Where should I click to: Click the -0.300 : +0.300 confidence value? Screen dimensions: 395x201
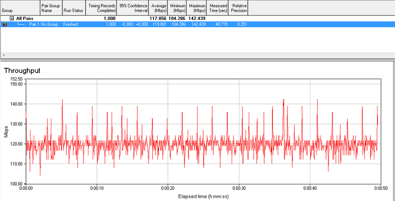click(134, 24)
